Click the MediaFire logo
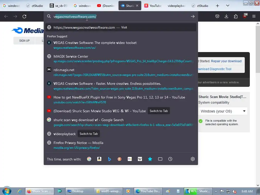 pos(27,30)
